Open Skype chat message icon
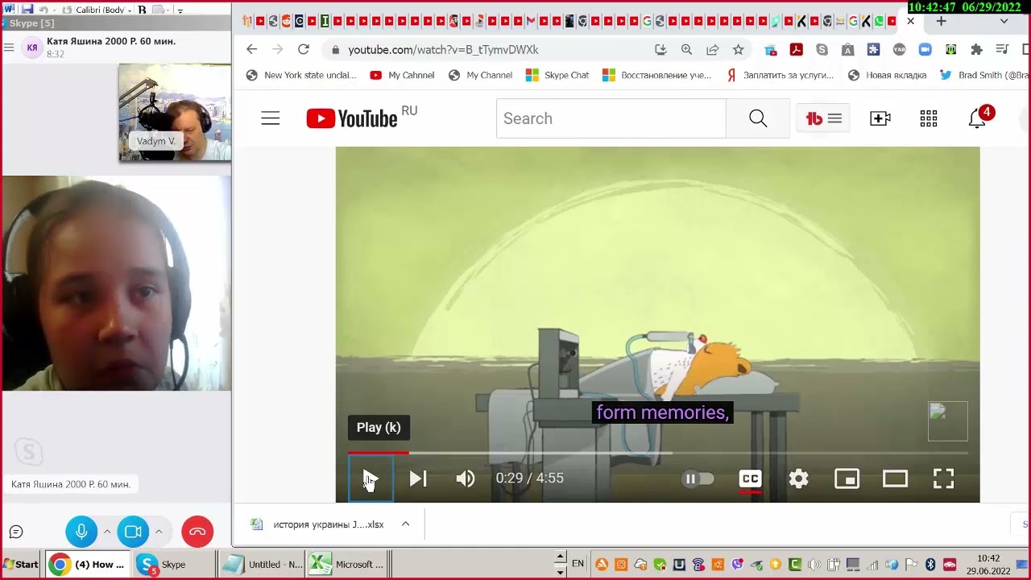The height and width of the screenshot is (580, 1031). click(x=15, y=532)
